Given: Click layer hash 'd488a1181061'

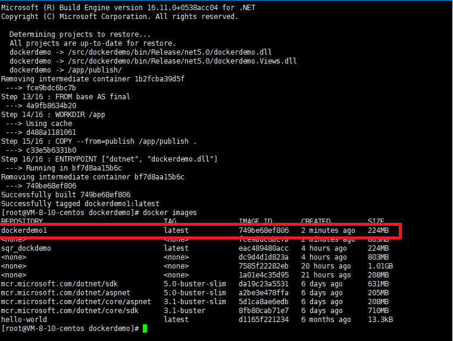Looking at the screenshot, I should (51, 132).
